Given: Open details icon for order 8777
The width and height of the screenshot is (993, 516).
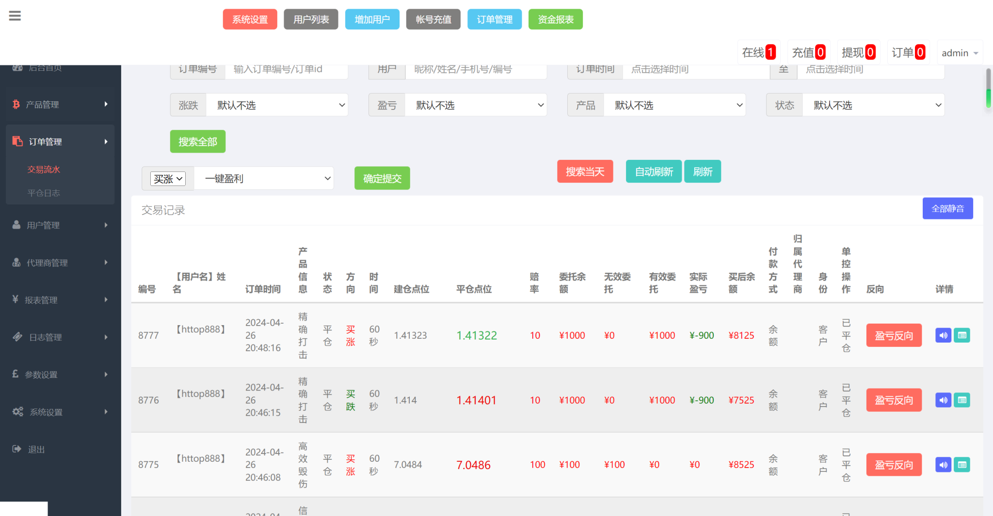Looking at the screenshot, I should pyautogui.click(x=962, y=335).
